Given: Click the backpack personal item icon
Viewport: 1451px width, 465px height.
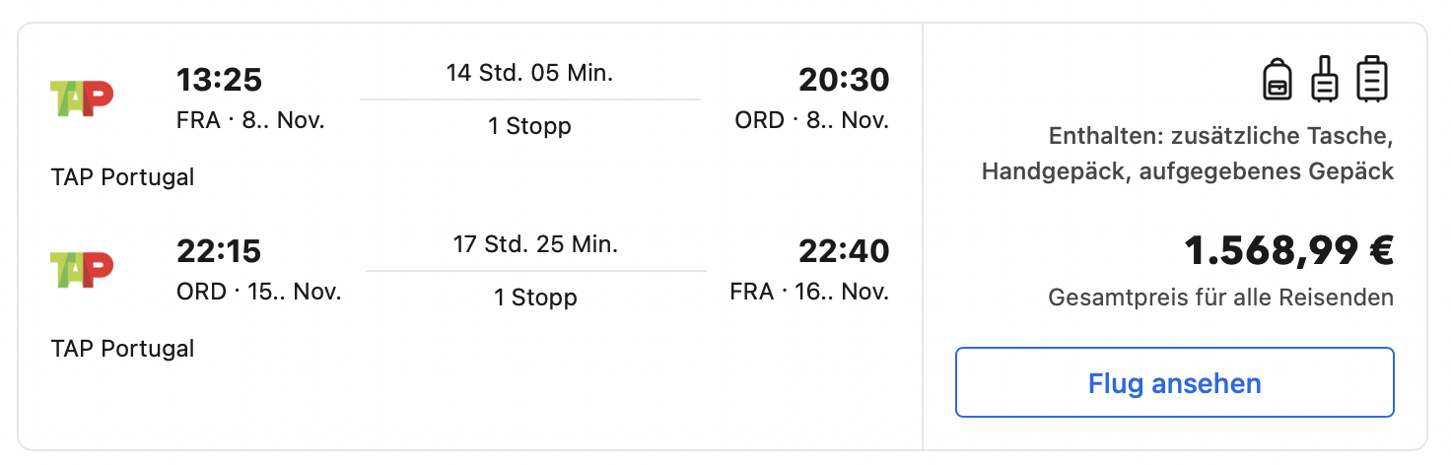Looking at the screenshot, I should click(1278, 80).
